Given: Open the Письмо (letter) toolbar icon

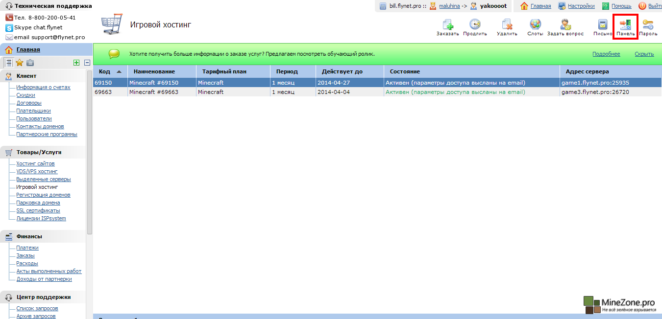Looking at the screenshot, I should [x=602, y=24].
